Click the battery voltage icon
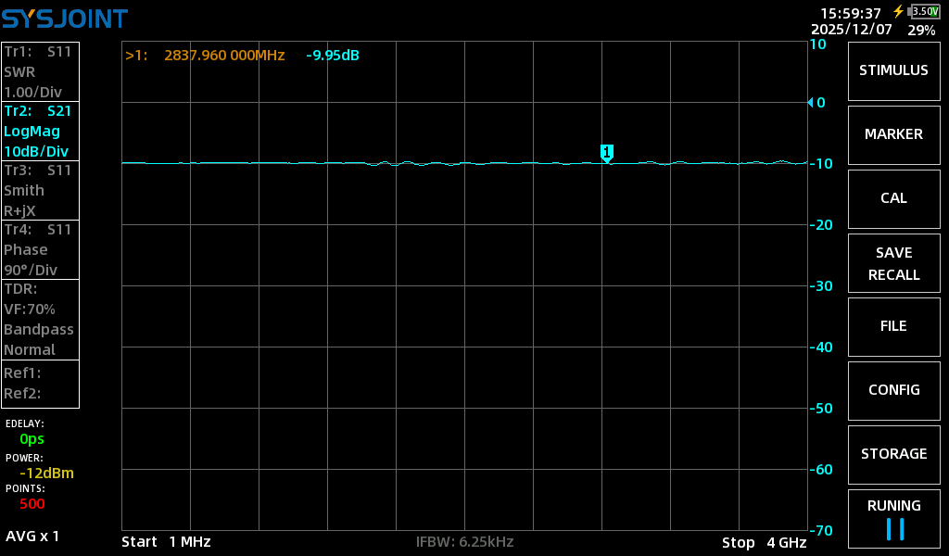949x556 pixels. pos(924,11)
